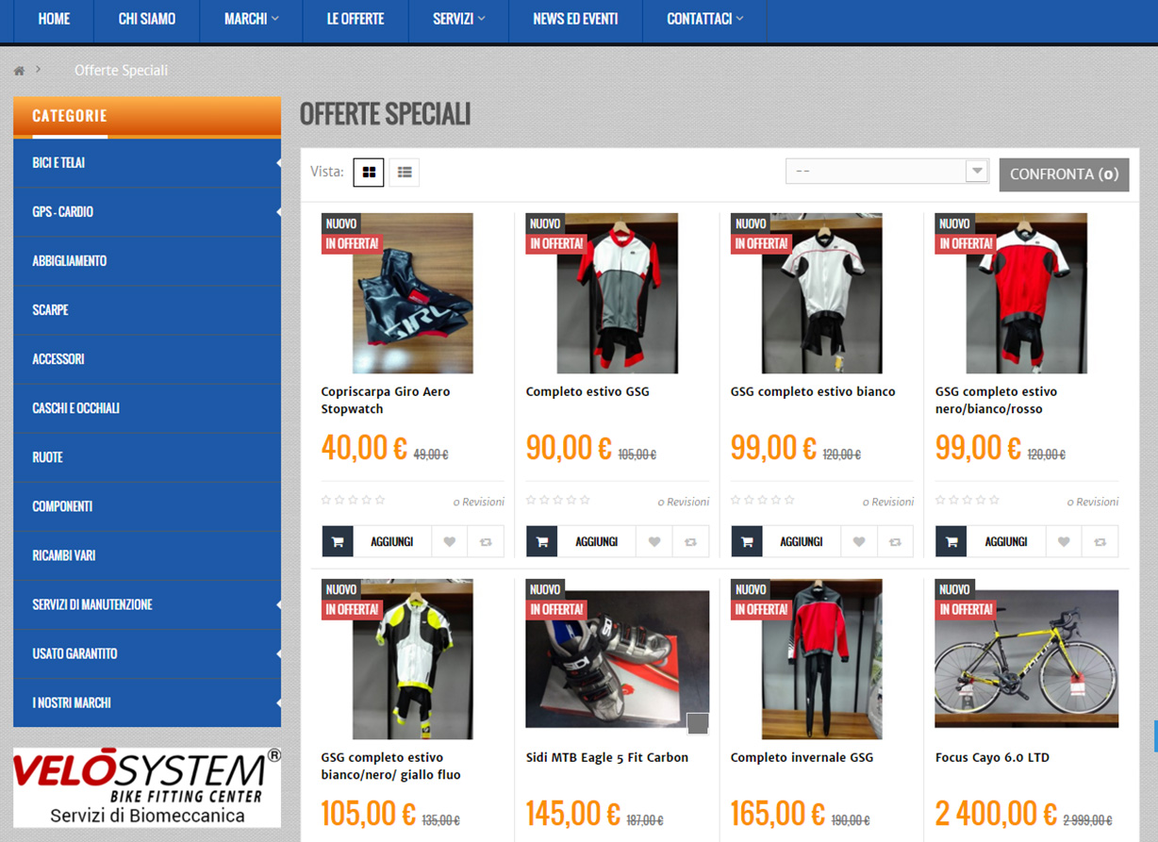Add GSG nero/bianco/rosso to wishlist
Image resolution: width=1158 pixels, height=842 pixels.
[x=1064, y=541]
